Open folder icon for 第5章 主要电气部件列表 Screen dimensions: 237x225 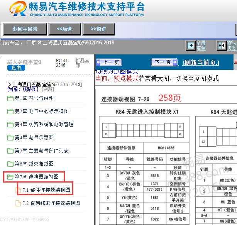(x=10, y=151)
